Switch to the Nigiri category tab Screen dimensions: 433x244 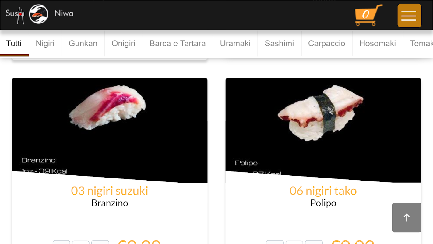click(x=45, y=43)
